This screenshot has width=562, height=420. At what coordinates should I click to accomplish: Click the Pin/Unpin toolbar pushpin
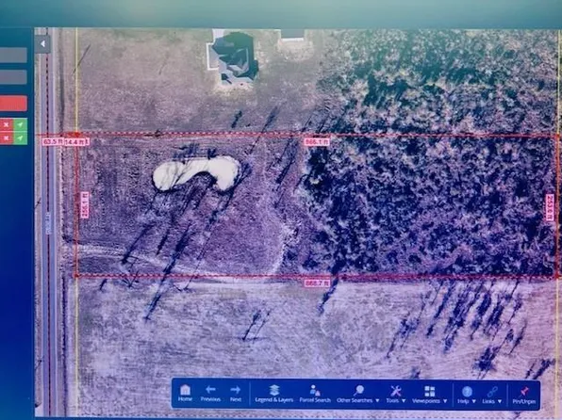click(x=524, y=396)
